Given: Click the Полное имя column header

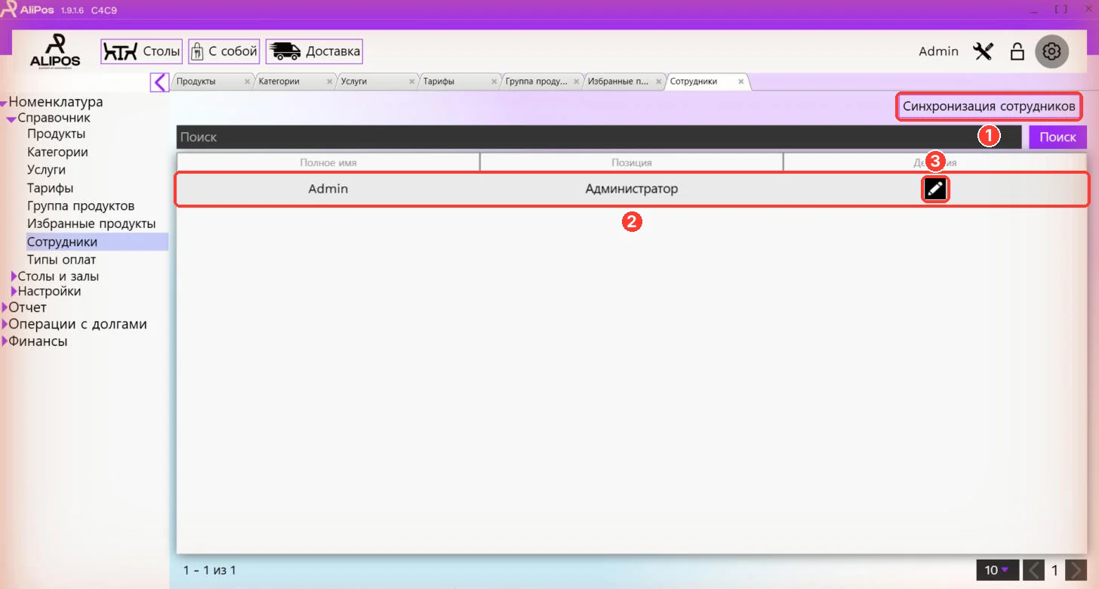Looking at the screenshot, I should [x=328, y=162].
